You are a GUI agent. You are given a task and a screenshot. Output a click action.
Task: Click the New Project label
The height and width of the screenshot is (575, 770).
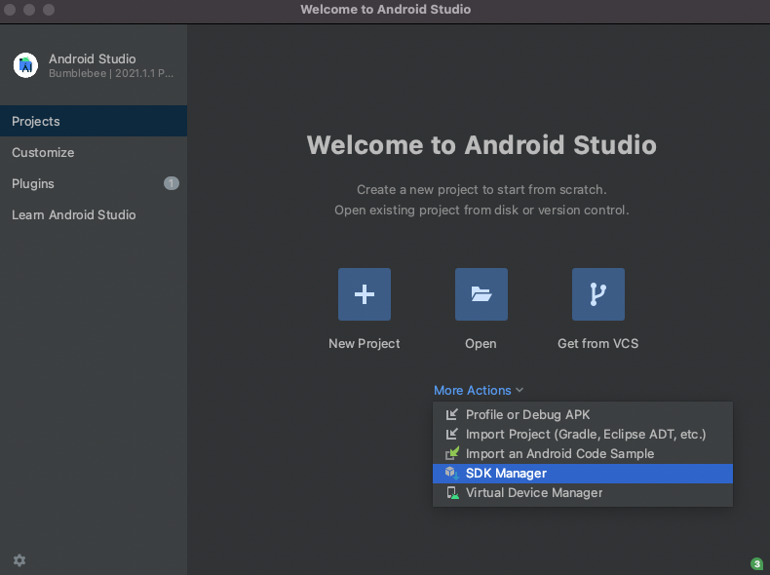coord(365,344)
